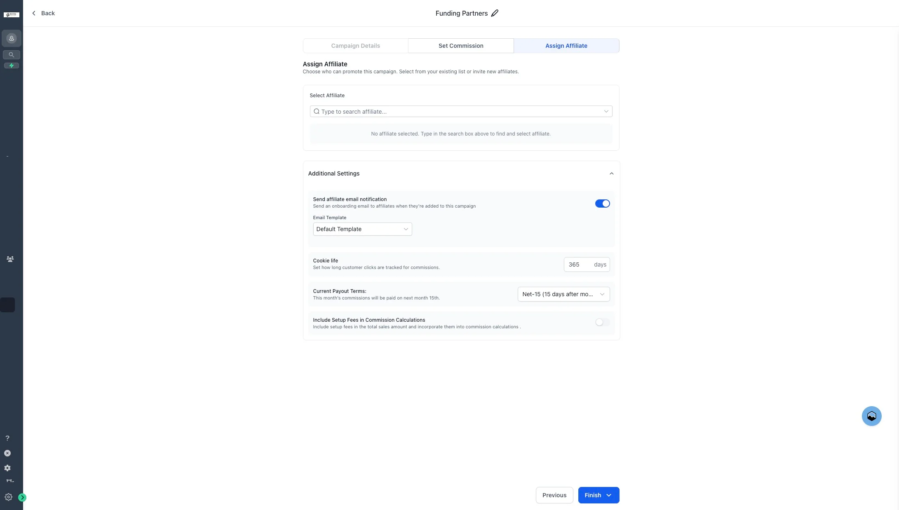This screenshot has width=899, height=510.
Task: Open the Email Template dropdown
Action: coord(362,229)
